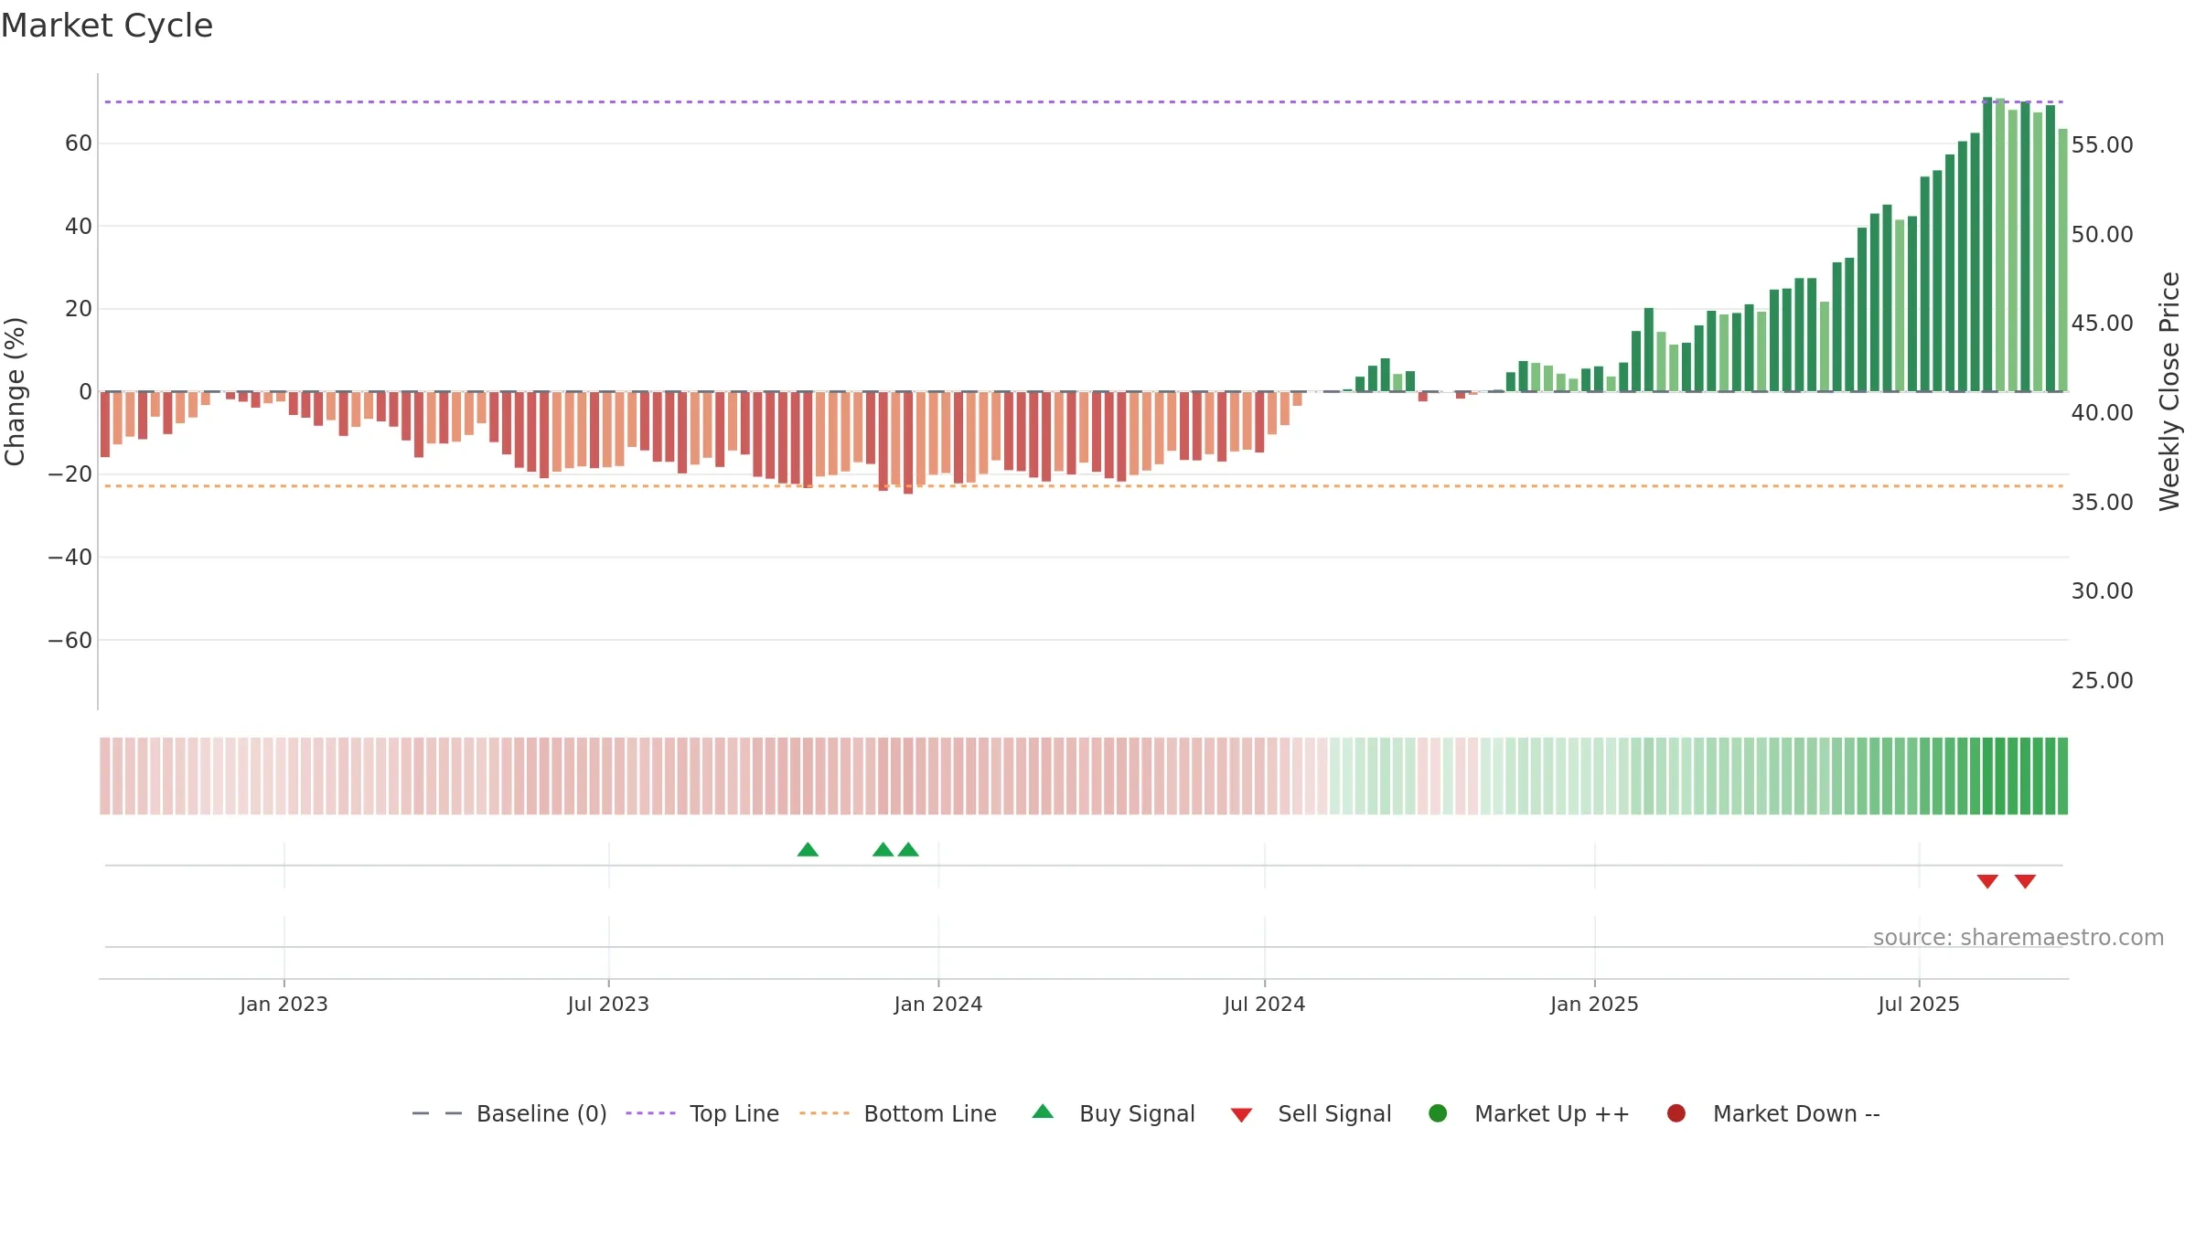Click the 60 tick on Change axis
Screen dimensions: 2195x1234
point(79,144)
